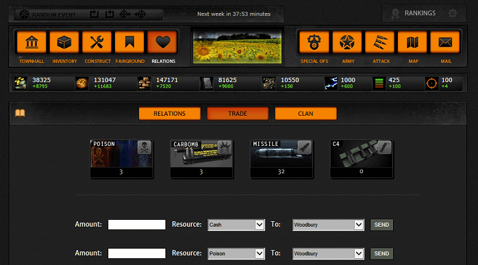The width and height of the screenshot is (478, 265).
Task: Click the second share arrow icon in top bar
Action: (x=110, y=14)
